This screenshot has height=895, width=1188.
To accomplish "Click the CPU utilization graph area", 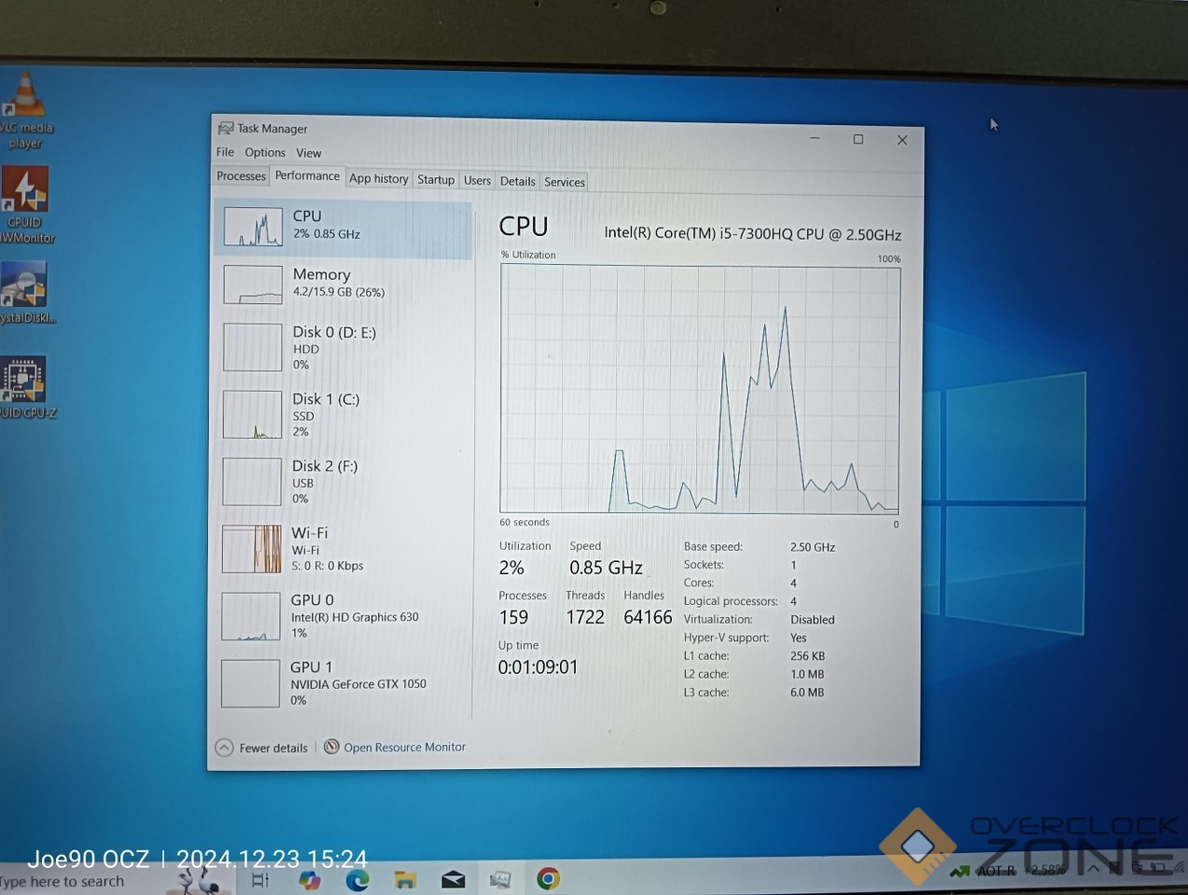I will click(x=700, y=389).
